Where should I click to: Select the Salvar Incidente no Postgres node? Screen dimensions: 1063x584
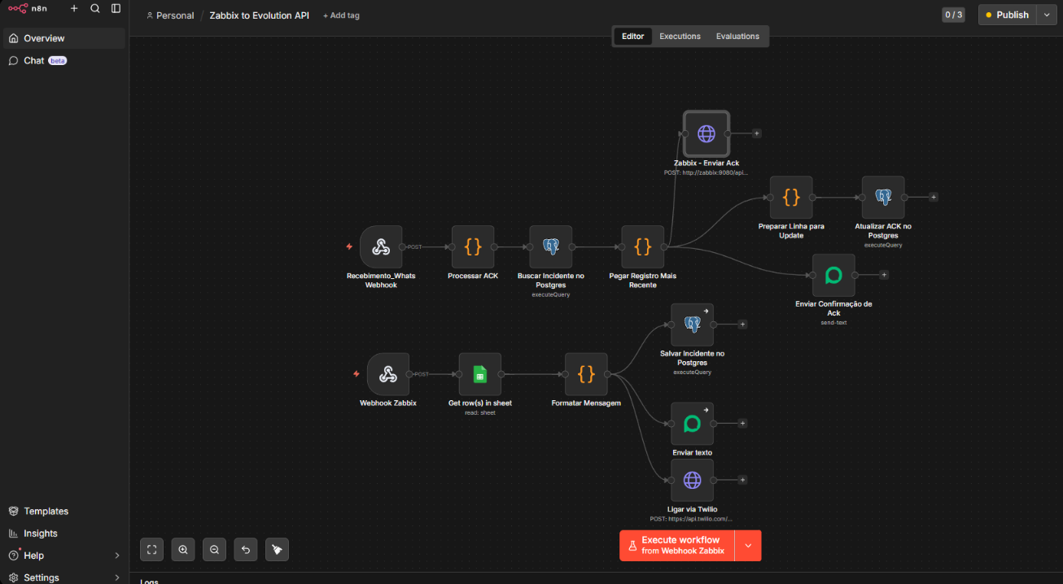coord(692,325)
